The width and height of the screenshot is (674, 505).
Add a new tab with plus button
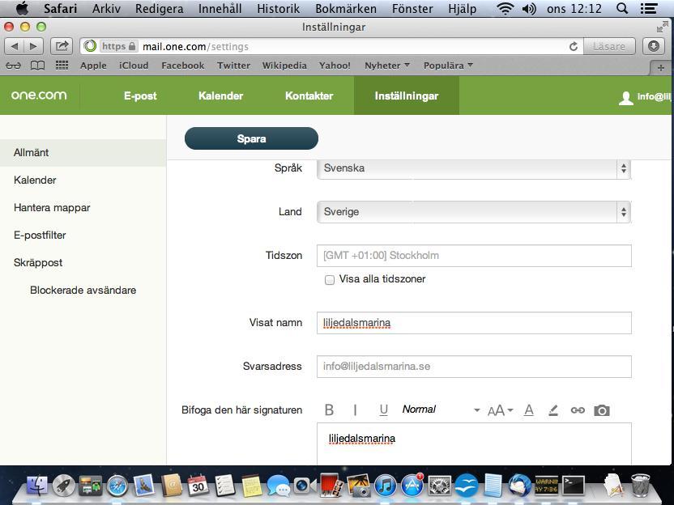point(661,67)
